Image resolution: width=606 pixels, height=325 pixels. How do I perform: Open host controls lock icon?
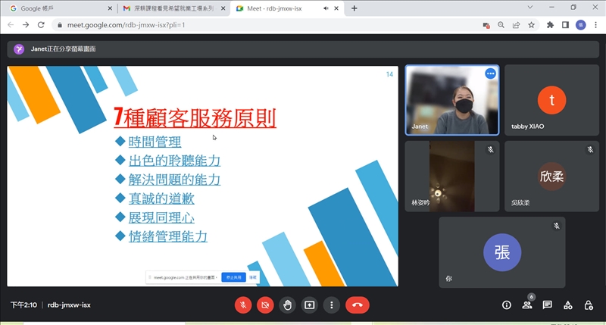pyautogui.click(x=589, y=305)
